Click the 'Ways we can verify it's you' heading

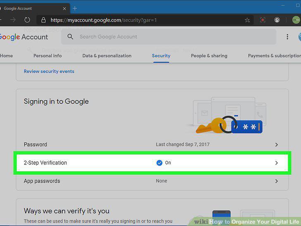pyautogui.click(x=67, y=211)
